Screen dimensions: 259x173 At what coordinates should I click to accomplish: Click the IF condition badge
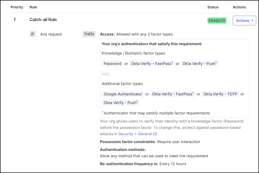(33, 34)
